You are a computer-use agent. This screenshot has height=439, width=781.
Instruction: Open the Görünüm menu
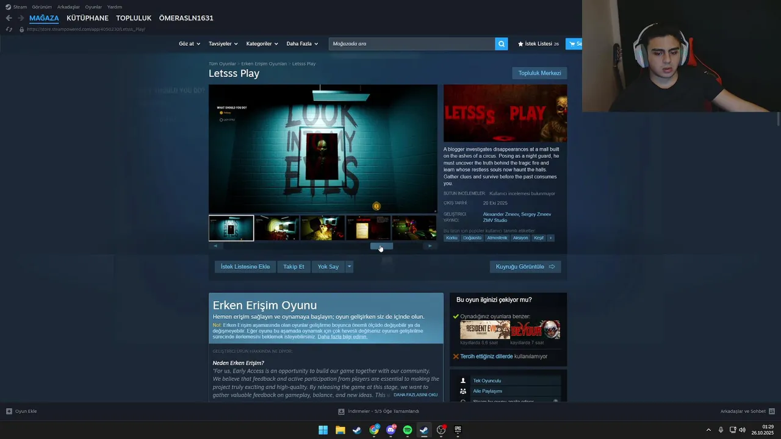coord(42,7)
